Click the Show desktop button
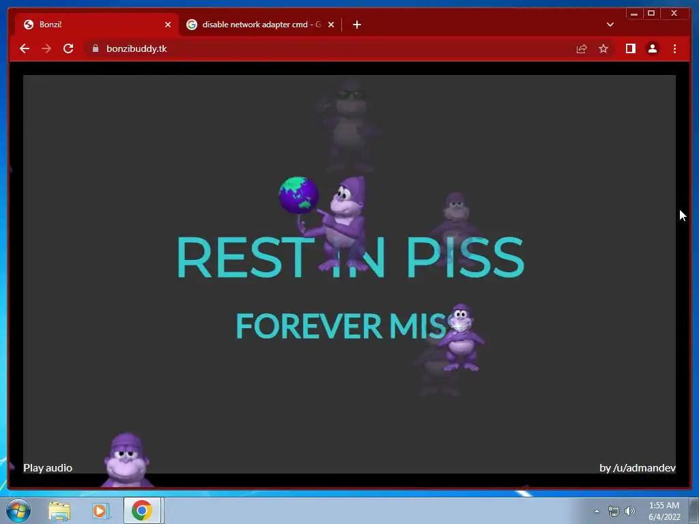 pos(694,510)
